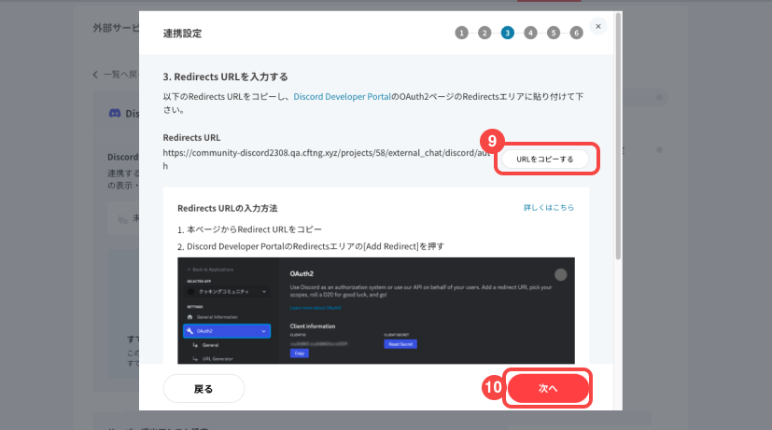Jump to step 6 in the progress indicator
Screen dimensions: 772x430
576,33
